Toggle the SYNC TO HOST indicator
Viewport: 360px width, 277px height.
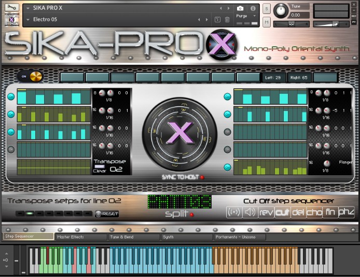tap(202, 177)
